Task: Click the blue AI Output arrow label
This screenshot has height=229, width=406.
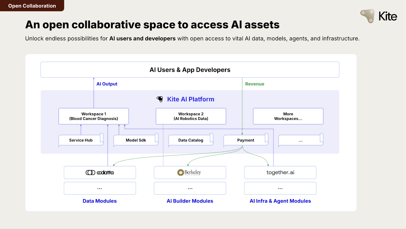Action: pyautogui.click(x=107, y=84)
